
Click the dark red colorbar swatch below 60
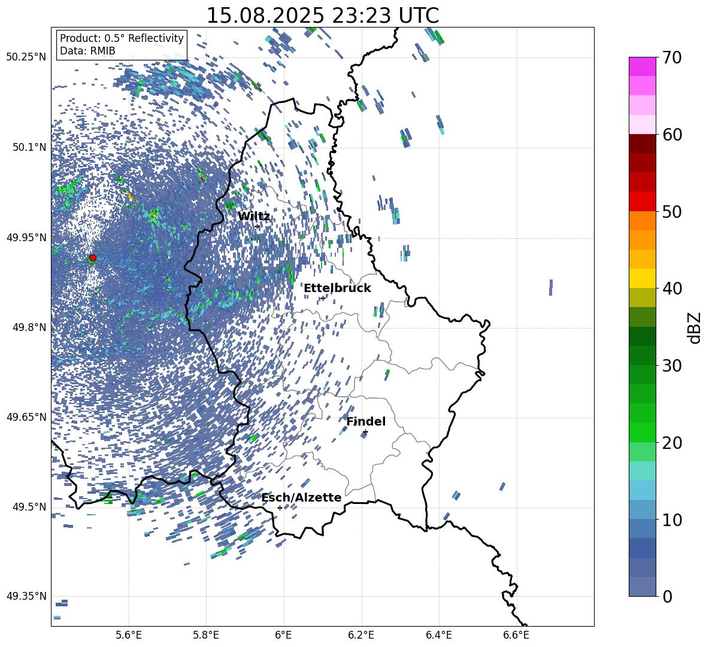point(642,144)
